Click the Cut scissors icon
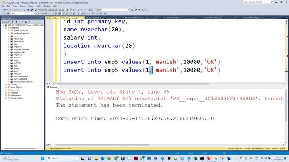The image size is (289, 162). (x=67, y=10)
